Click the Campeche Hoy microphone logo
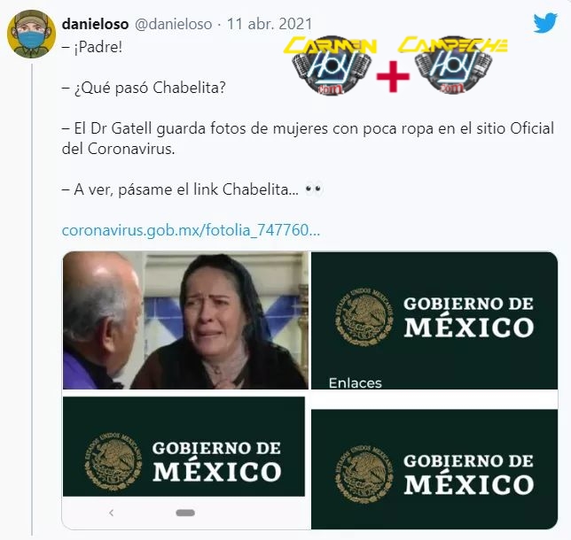571x540 pixels. pyautogui.click(x=453, y=66)
